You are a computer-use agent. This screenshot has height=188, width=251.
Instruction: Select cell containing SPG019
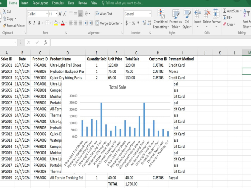click(x=7, y=178)
